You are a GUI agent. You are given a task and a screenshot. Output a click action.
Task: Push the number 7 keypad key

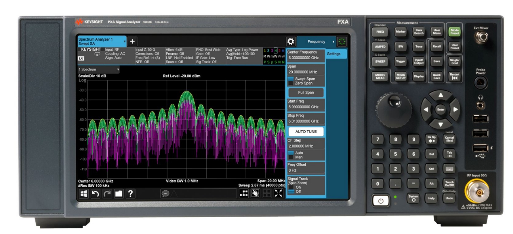(x=378, y=139)
